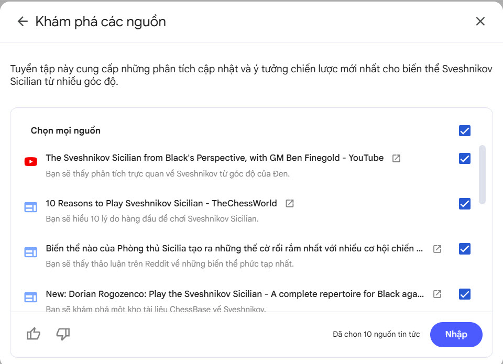
Task: Open "10 Reasons to Play Sveshnikov Sicilian" title
Action: (161, 203)
